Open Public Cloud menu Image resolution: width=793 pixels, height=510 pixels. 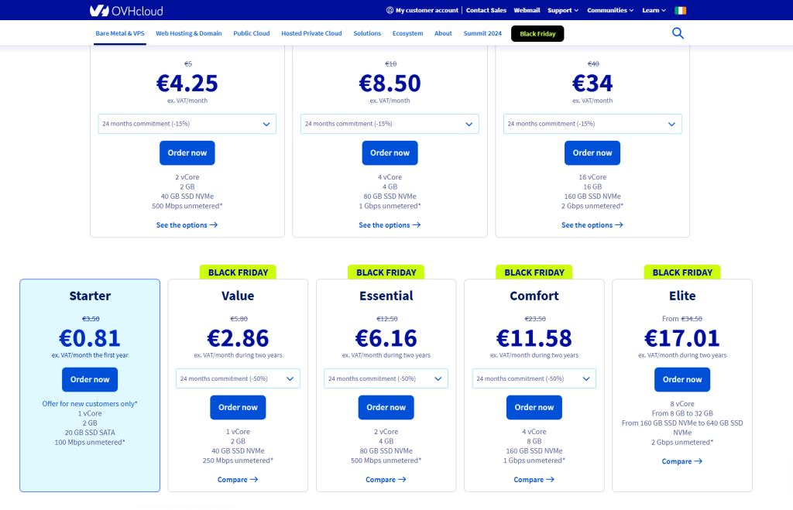click(252, 33)
